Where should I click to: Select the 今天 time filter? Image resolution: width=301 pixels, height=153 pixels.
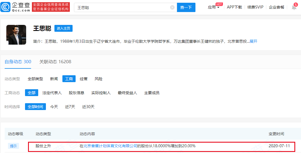pyautogui.click(x=54, y=107)
